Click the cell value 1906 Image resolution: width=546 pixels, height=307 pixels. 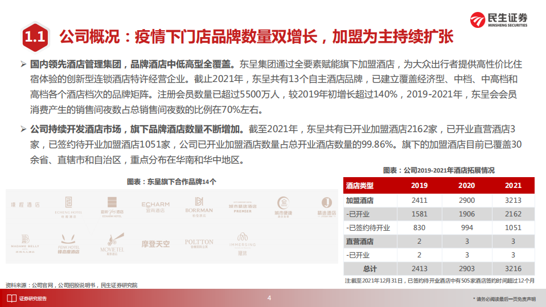(x=467, y=214)
